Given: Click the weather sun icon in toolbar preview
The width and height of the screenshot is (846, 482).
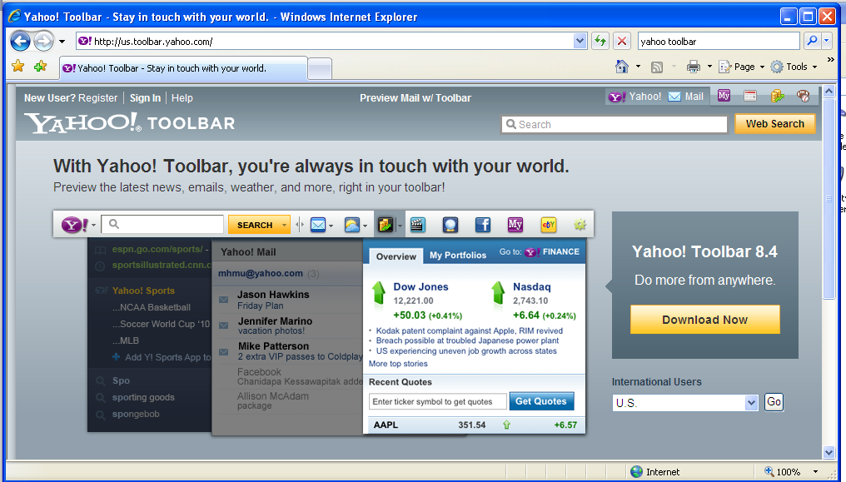Looking at the screenshot, I should (351, 225).
